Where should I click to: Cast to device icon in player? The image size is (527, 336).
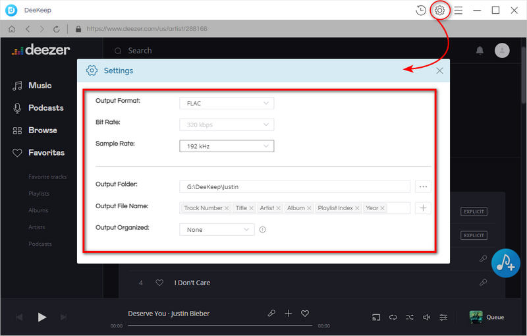pyautogui.click(x=376, y=317)
